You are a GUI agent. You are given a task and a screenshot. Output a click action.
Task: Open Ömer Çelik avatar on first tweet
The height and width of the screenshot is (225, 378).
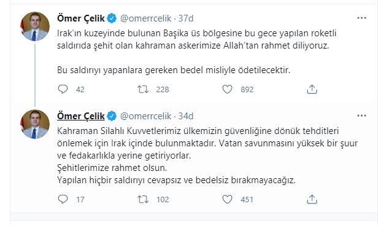coord(35,26)
